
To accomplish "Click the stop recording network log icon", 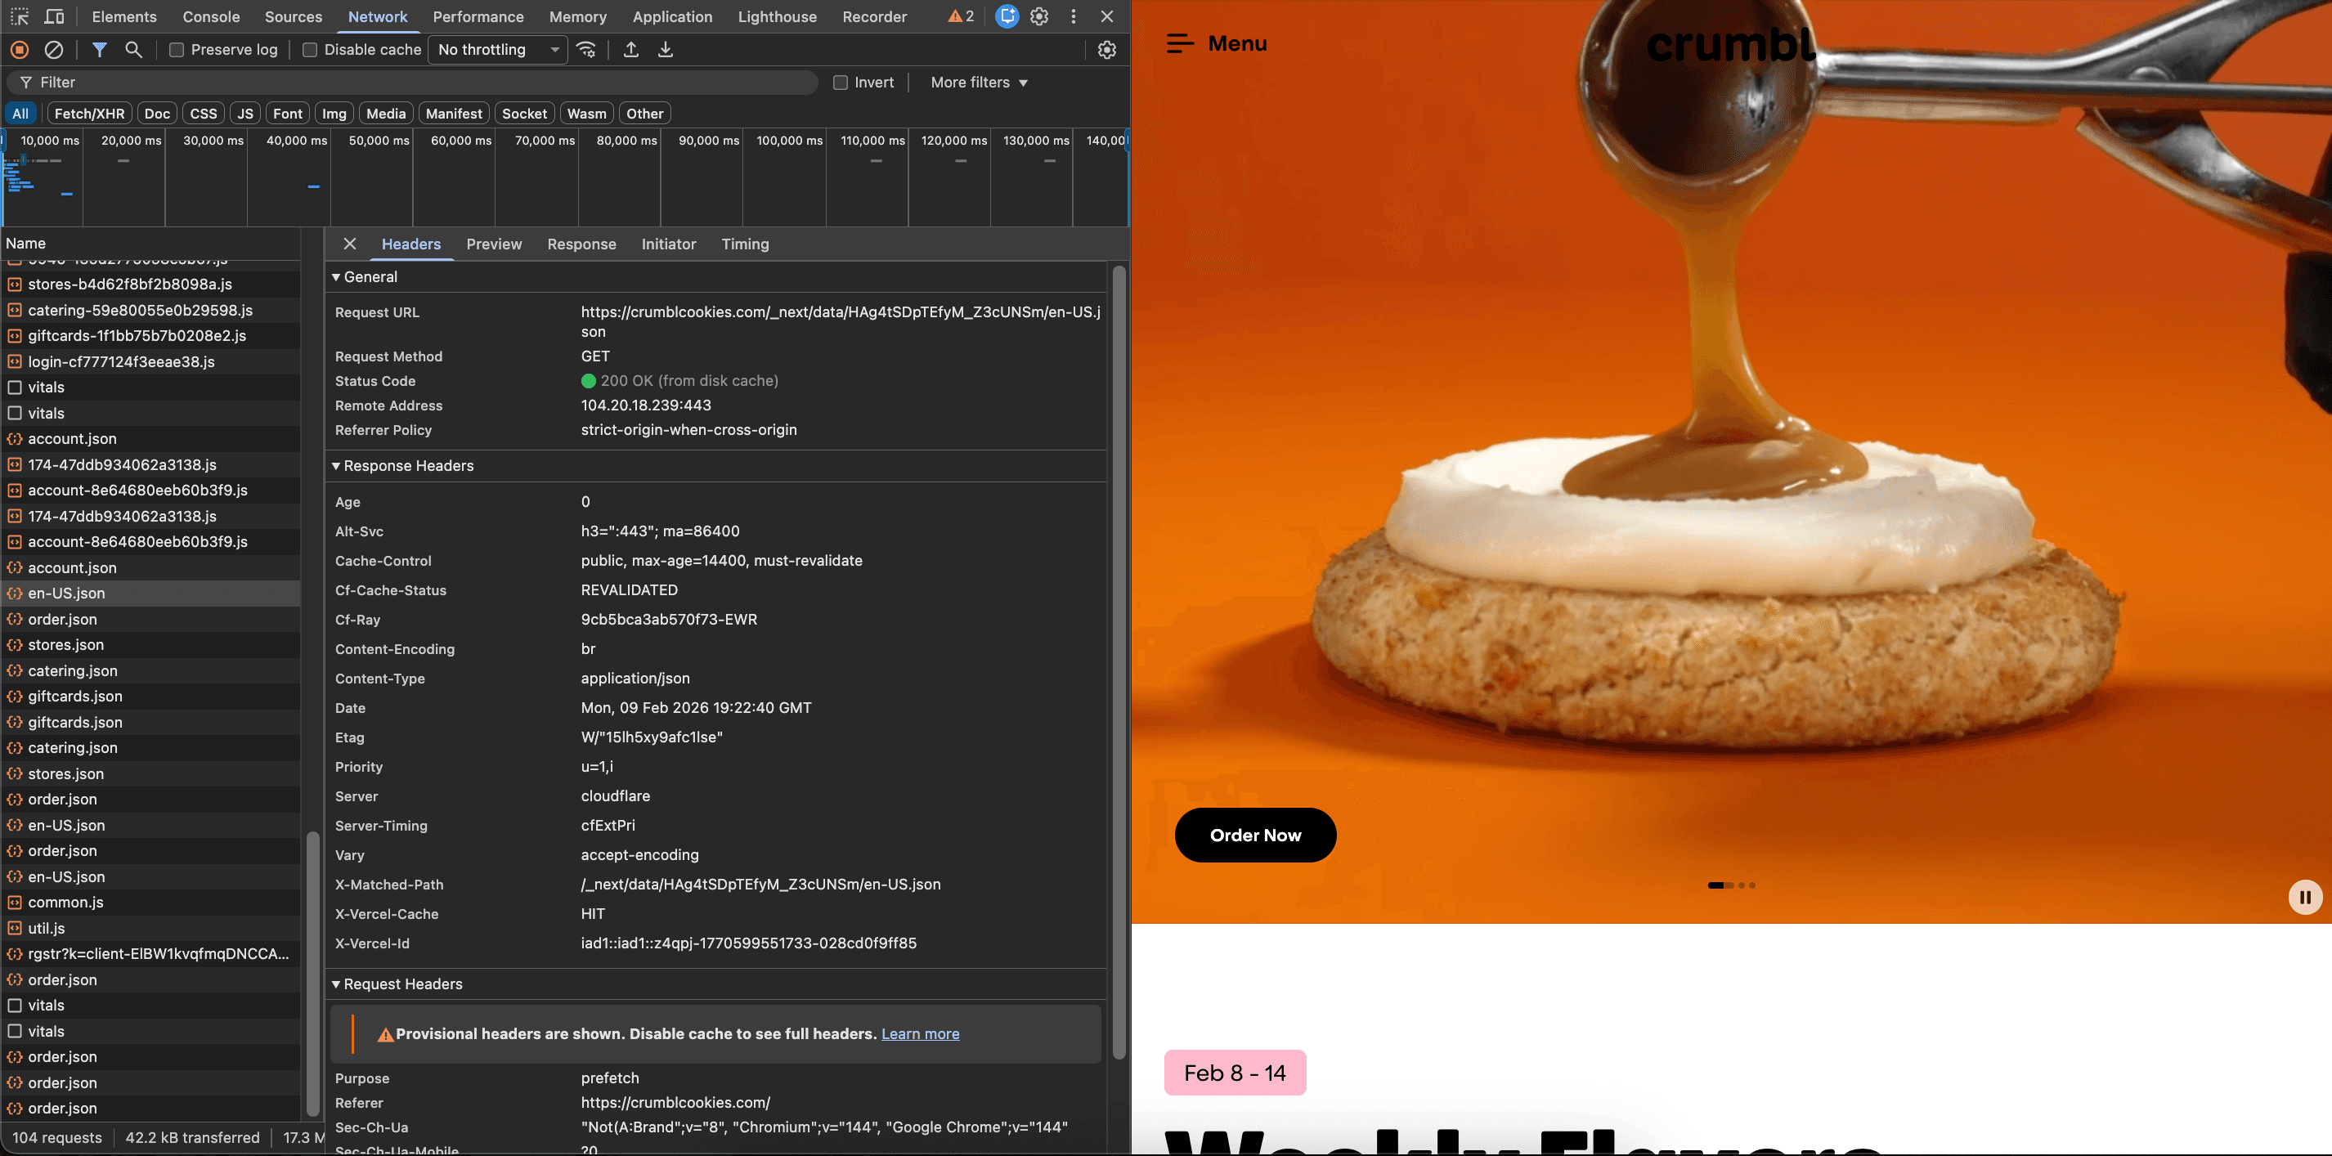I will tap(19, 50).
